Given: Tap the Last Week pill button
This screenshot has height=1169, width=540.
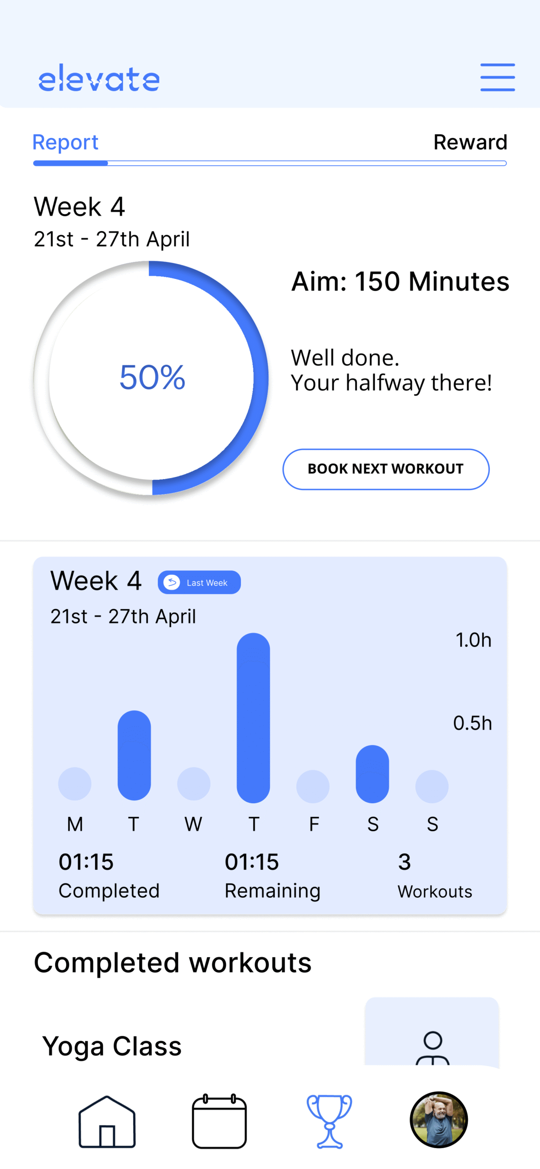Looking at the screenshot, I should [x=199, y=582].
